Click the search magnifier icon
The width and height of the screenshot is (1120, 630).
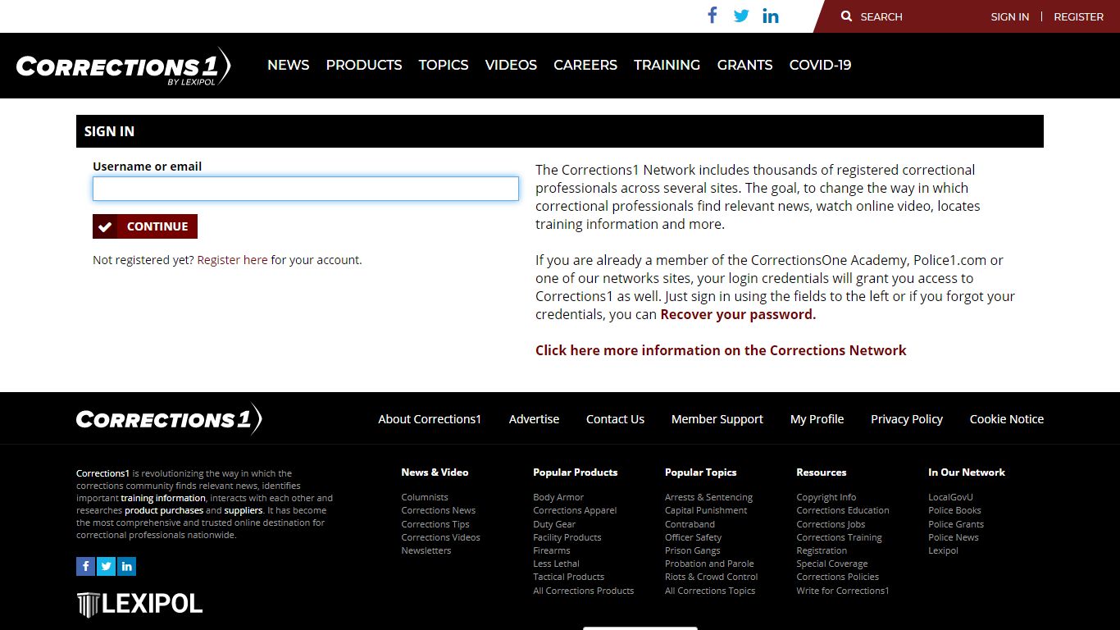pos(847,16)
